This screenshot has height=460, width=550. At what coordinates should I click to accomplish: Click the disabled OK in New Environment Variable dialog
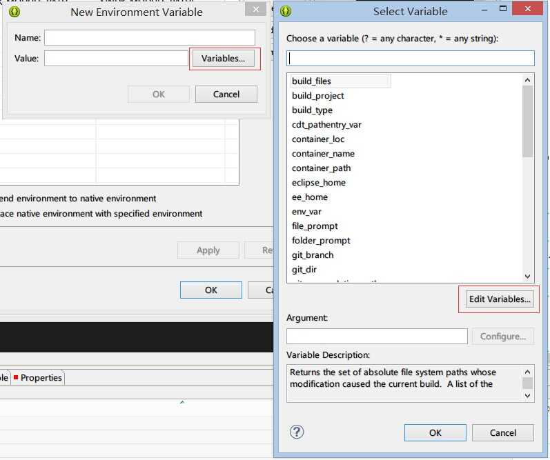coord(159,94)
